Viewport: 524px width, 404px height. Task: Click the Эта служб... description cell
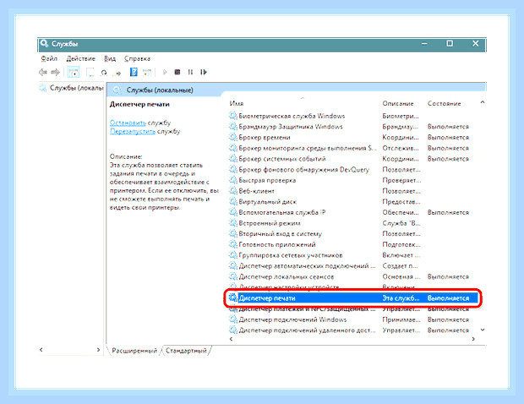point(401,298)
